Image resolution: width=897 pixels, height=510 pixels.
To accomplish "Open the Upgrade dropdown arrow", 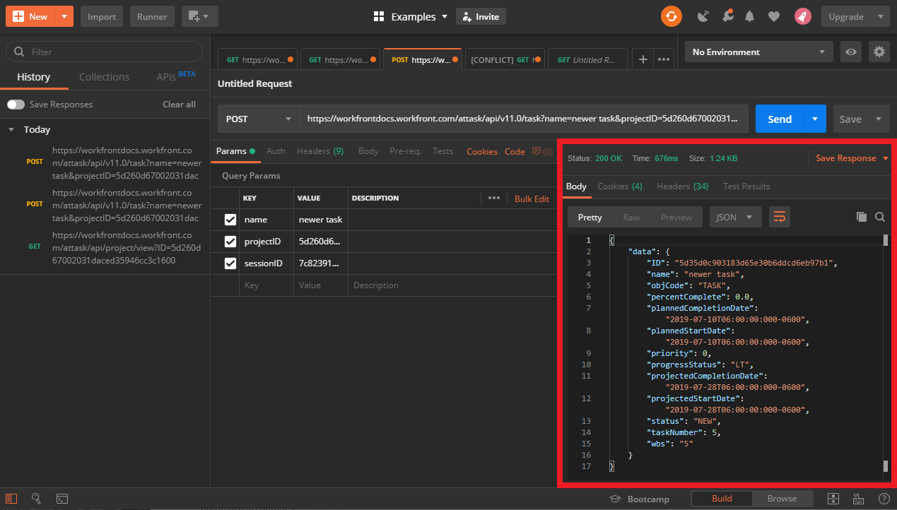I will click(x=880, y=16).
